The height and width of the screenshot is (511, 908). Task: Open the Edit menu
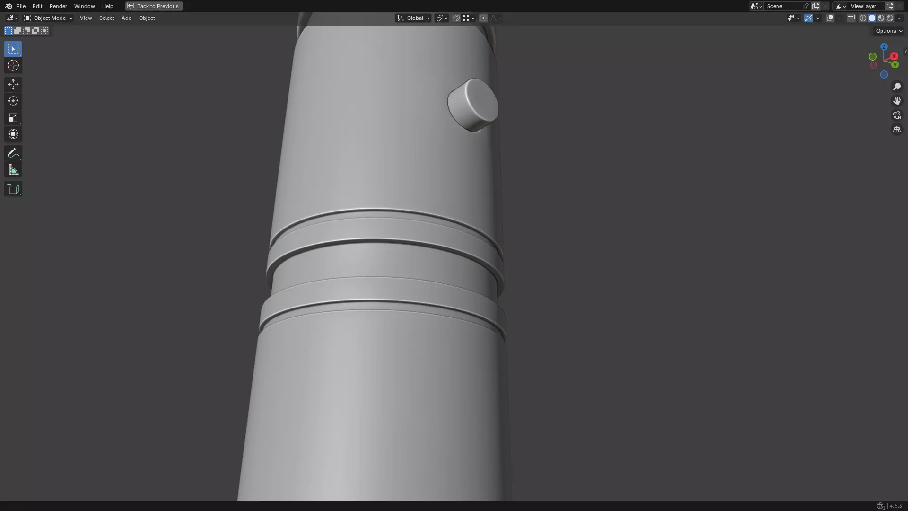click(37, 6)
